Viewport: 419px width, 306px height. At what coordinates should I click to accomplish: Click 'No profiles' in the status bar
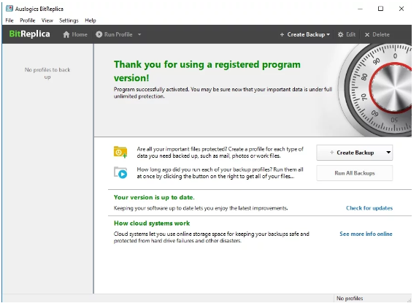350,299
